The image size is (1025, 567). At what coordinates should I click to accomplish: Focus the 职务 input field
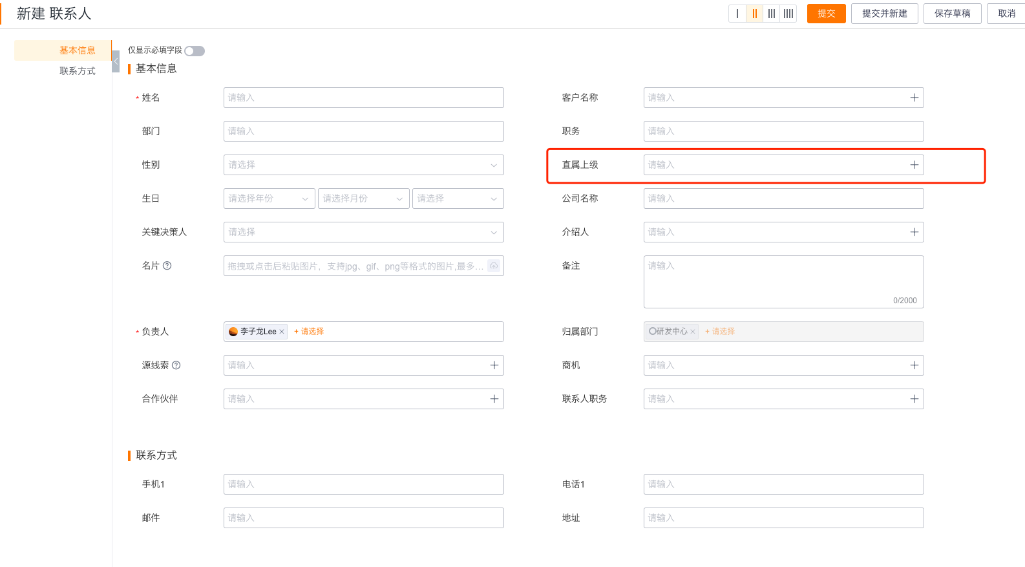click(784, 131)
